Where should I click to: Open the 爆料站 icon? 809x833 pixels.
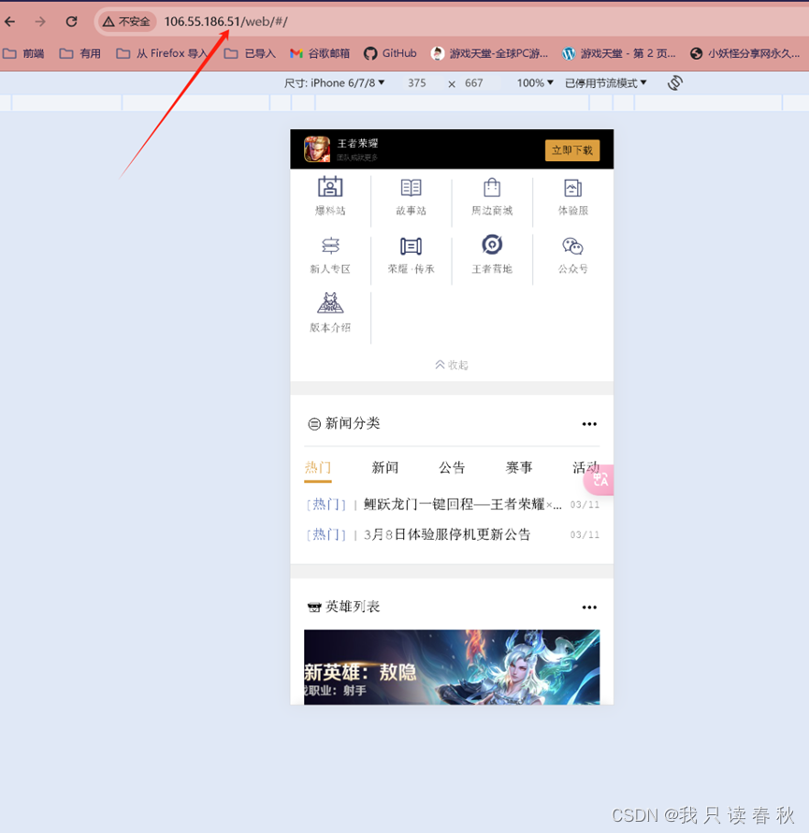[330, 195]
